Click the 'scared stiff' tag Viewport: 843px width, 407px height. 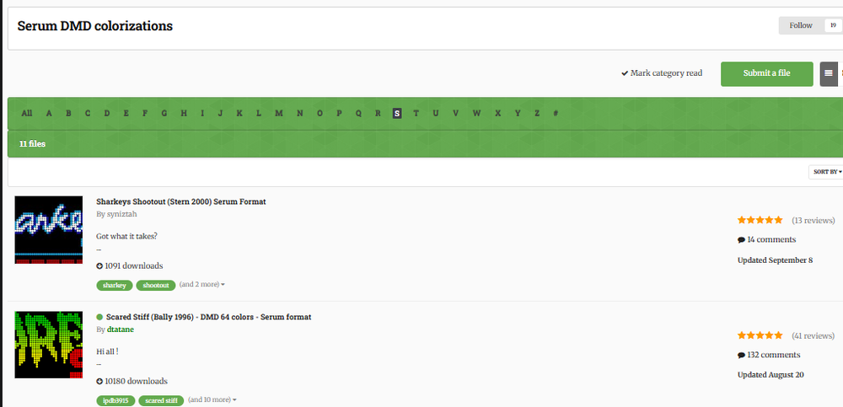[161, 400]
